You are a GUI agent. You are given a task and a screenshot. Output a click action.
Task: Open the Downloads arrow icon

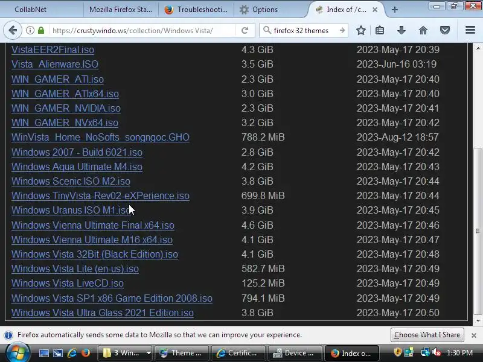[x=401, y=31]
